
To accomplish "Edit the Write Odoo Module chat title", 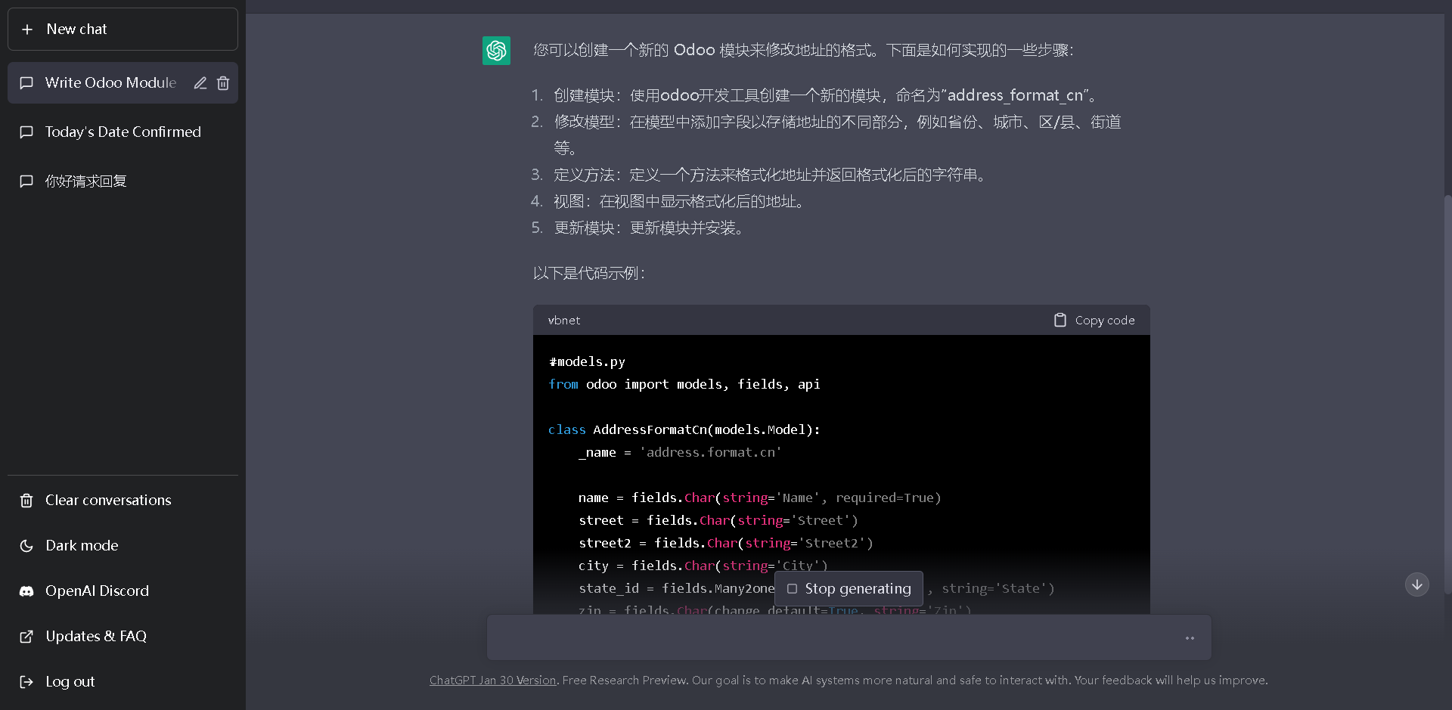I will coord(200,83).
